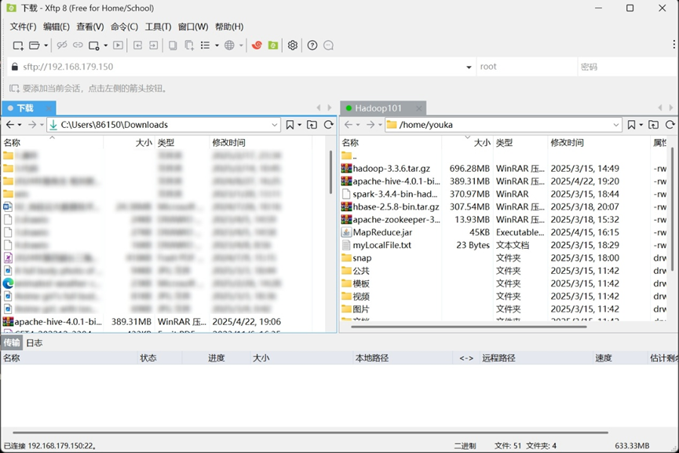The width and height of the screenshot is (679, 453).
Task: Expand remote path /home/youka dropdown
Action: [616, 125]
